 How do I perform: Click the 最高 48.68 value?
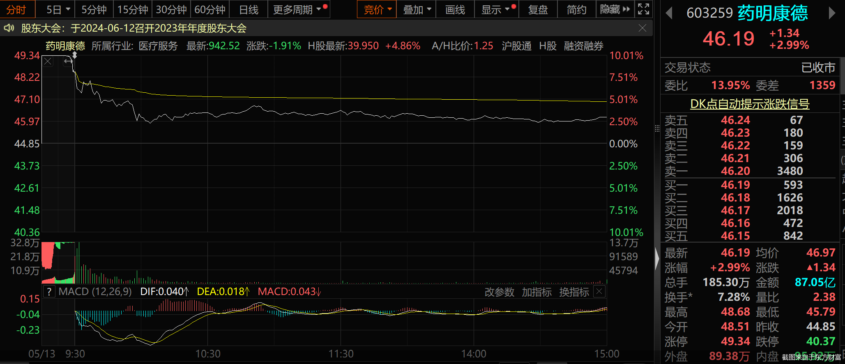735,312
